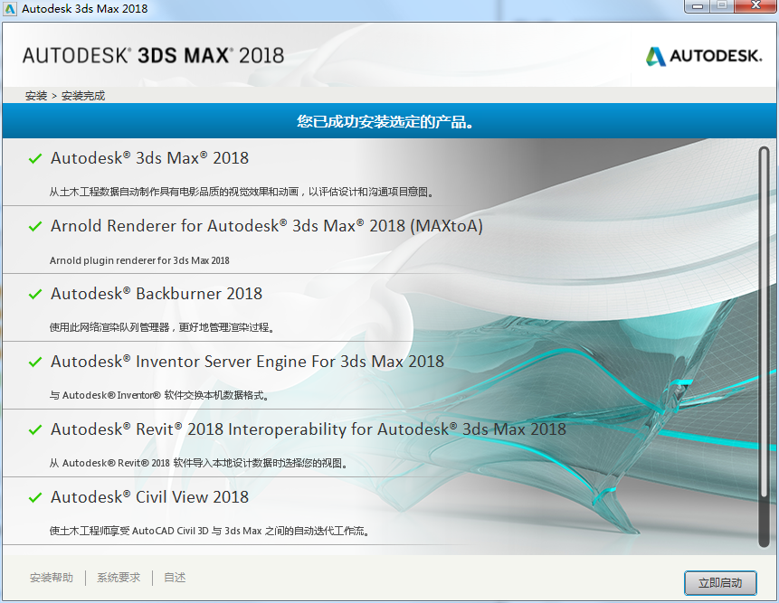Click the green checkmark beside Autodesk 3ds Max 2018

pyautogui.click(x=34, y=158)
